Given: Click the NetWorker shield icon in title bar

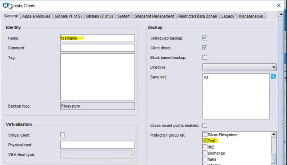Looking at the screenshot, I should tap(5, 5).
